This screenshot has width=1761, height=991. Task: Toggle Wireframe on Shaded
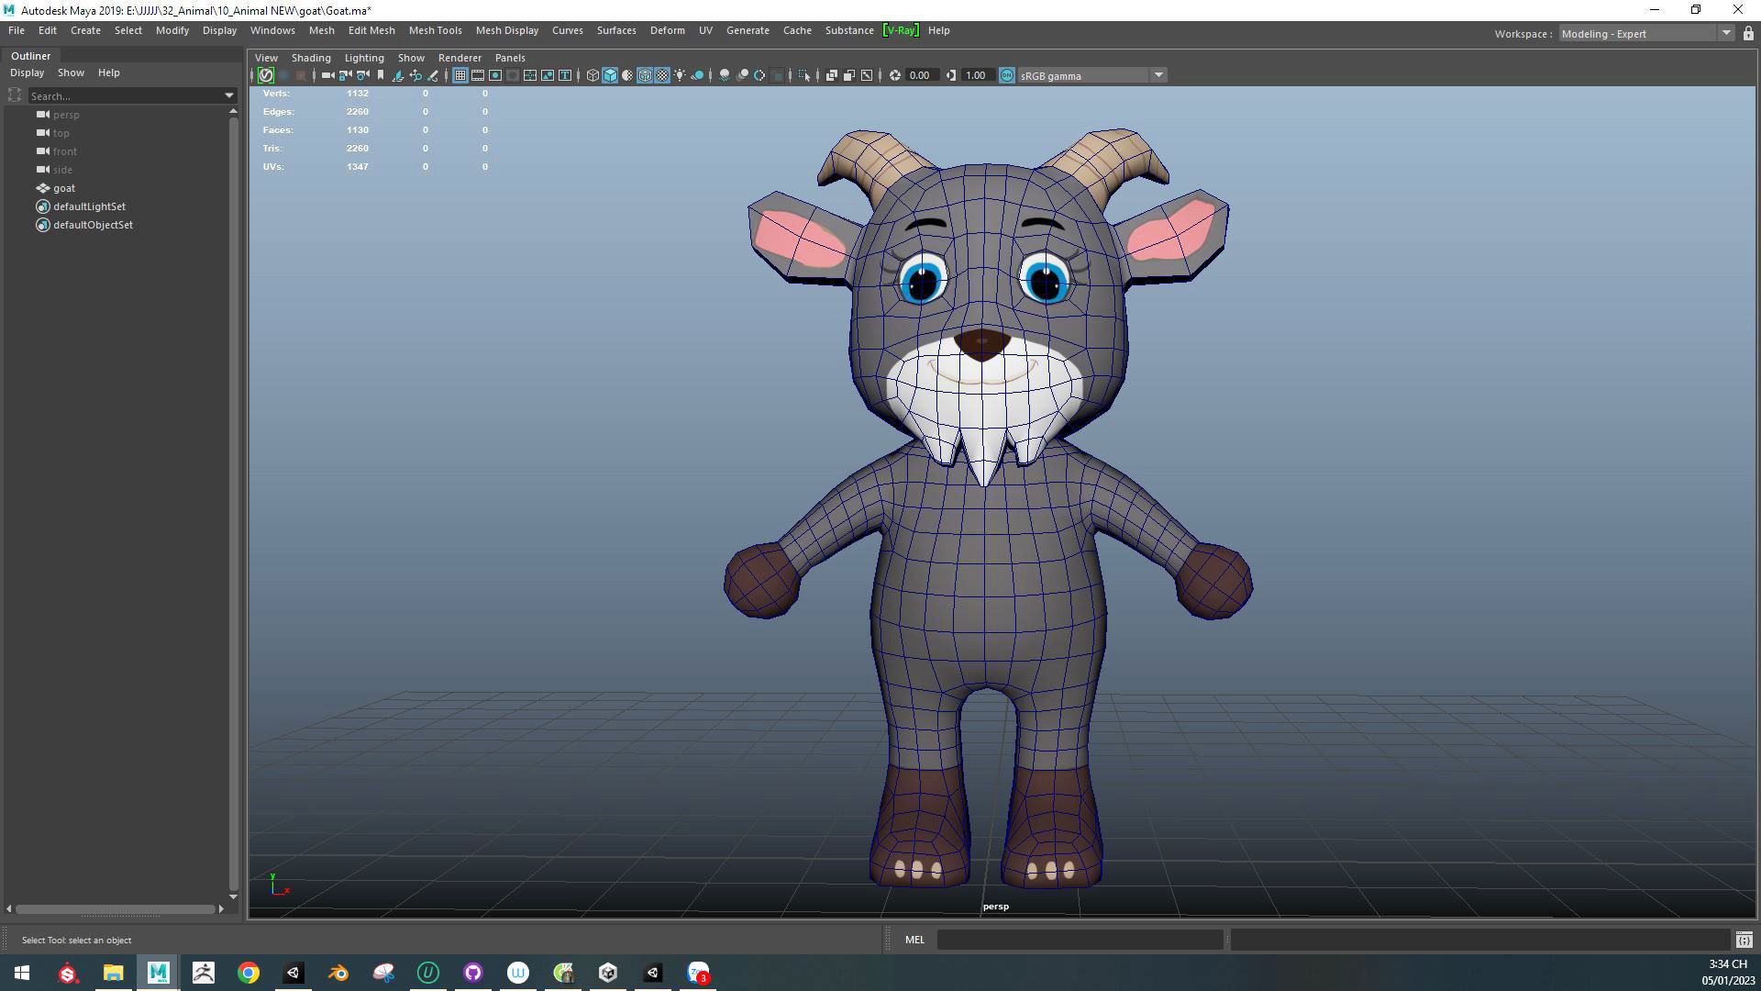tap(645, 75)
